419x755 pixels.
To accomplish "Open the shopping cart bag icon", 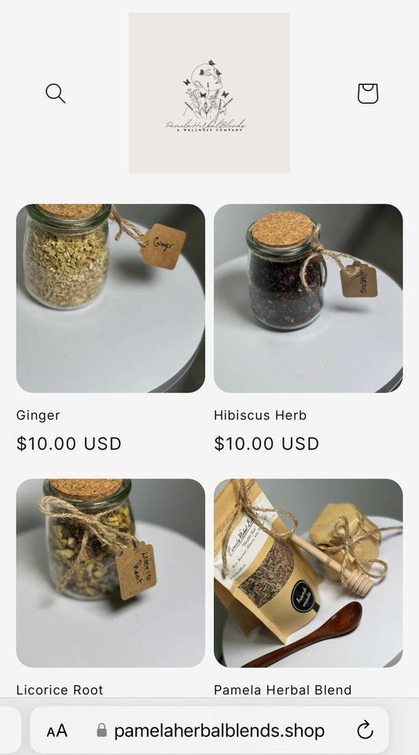I will pos(367,93).
